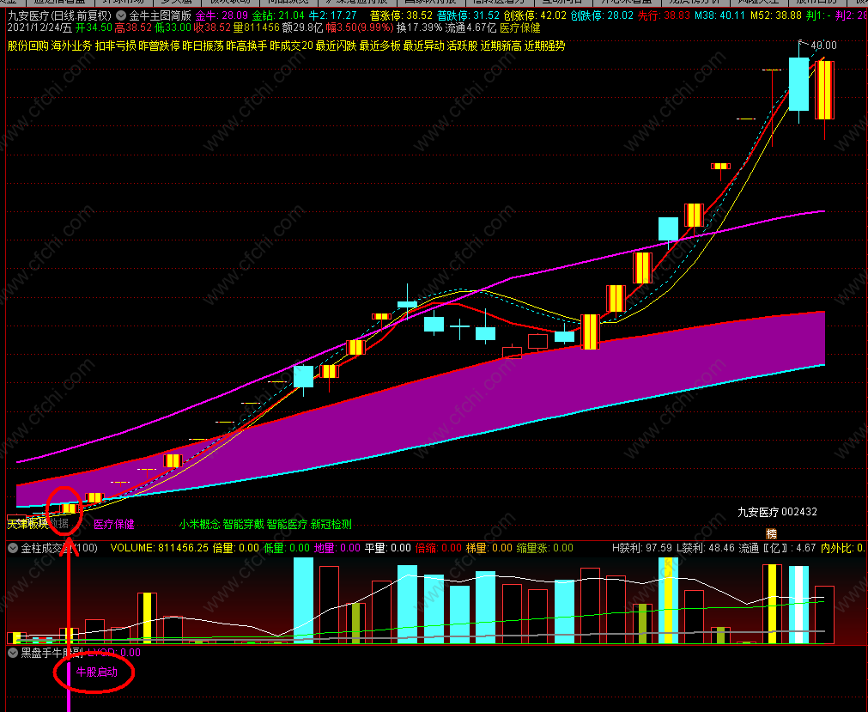Click the 幅3.50(9.99%) change readout
This screenshot has height=712, width=868.
pos(360,27)
